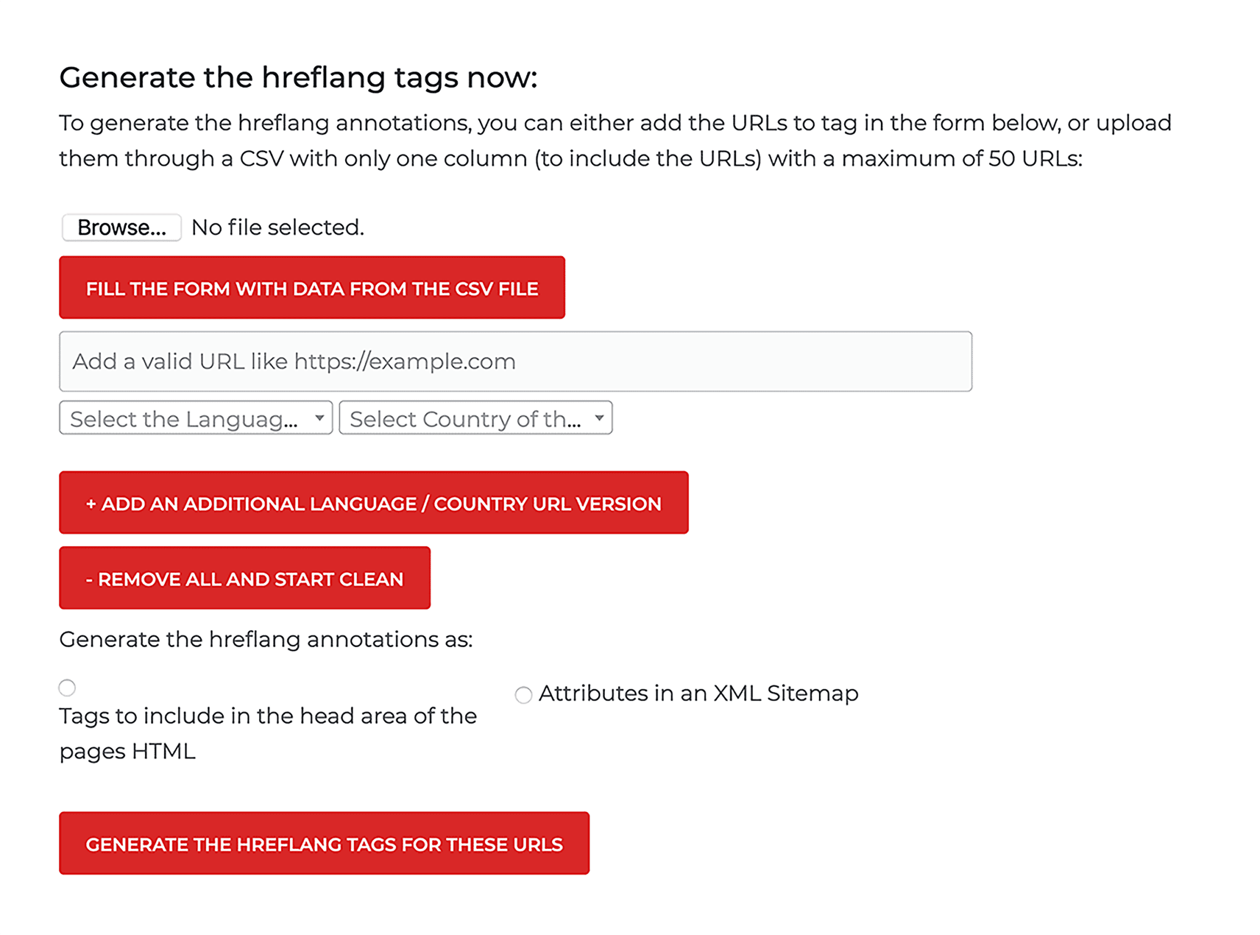Click "Fill the form with data from the CSV file"
Viewport: 1260px width, 935px height.
pyautogui.click(x=311, y=287)
